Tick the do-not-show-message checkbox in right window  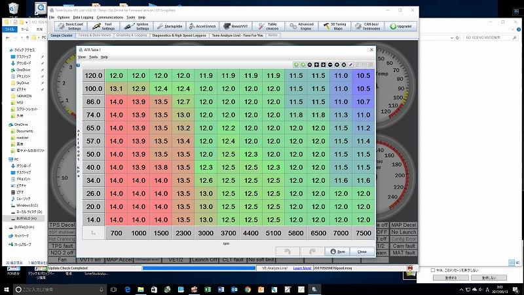click(x=433, y=270)
